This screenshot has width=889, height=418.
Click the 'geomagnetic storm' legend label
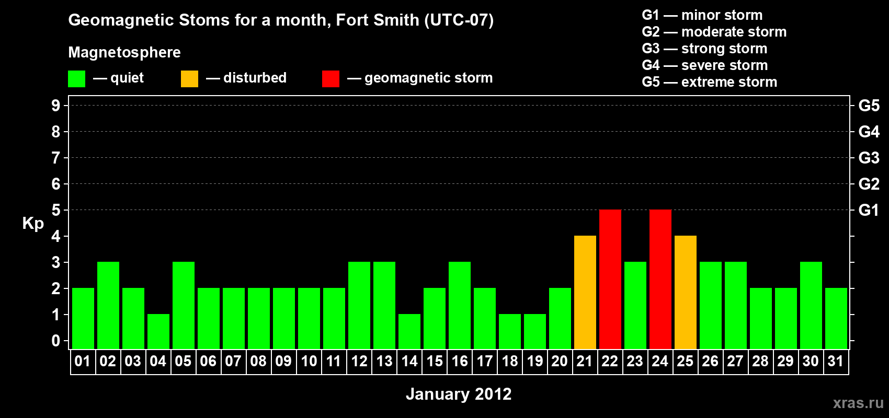point(429,78)
